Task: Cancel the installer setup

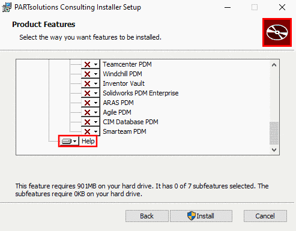Action: coord(265,216)
